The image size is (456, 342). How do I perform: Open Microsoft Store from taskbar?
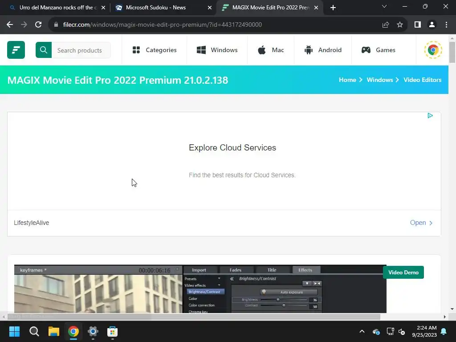(112, 331)
